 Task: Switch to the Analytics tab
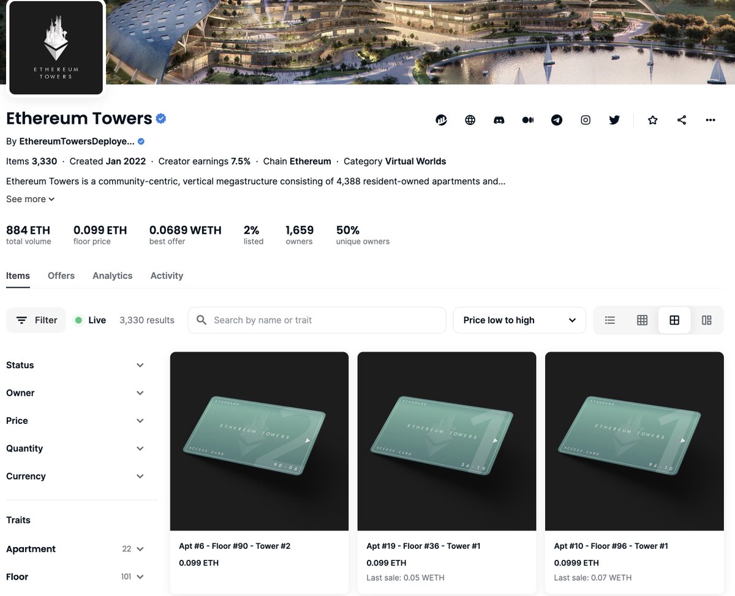112,276
